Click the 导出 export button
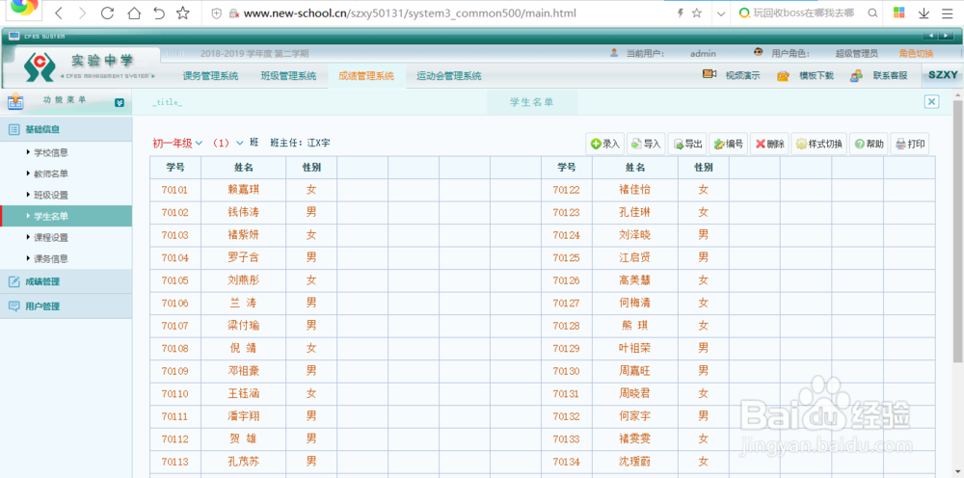The image size is (964, 478). pos(687,144)
